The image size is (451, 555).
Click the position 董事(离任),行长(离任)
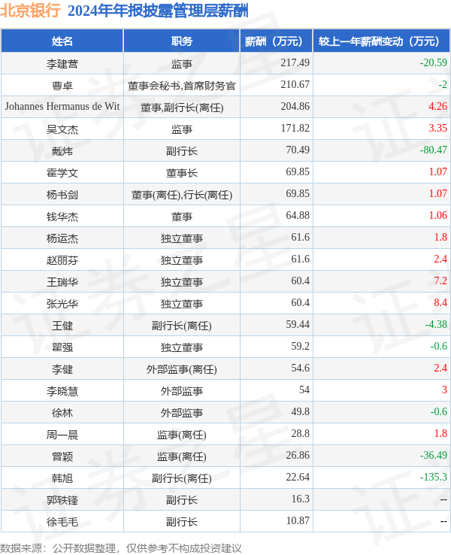182,195
